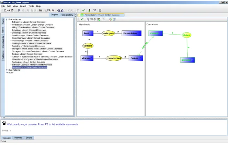This screenshot has width=228, height=145.
Task: Switch to the Vocabulary tab
Action: 67,15
